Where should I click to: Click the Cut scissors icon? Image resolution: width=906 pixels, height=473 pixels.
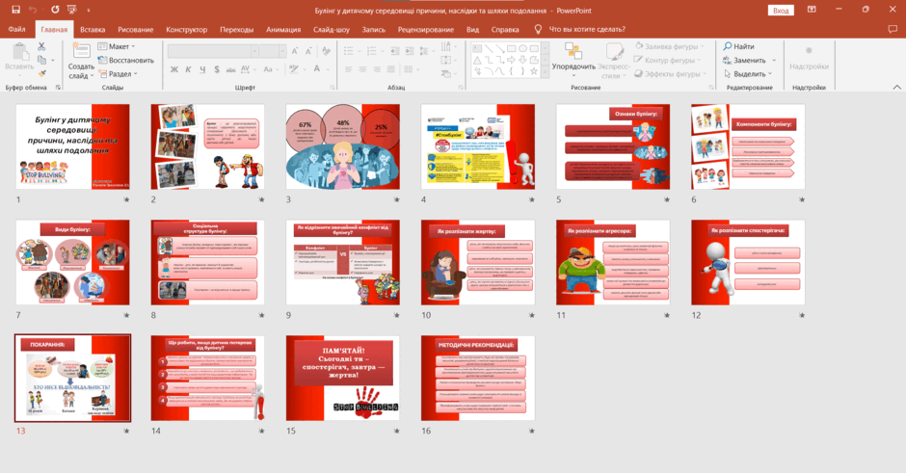[41, 46]
